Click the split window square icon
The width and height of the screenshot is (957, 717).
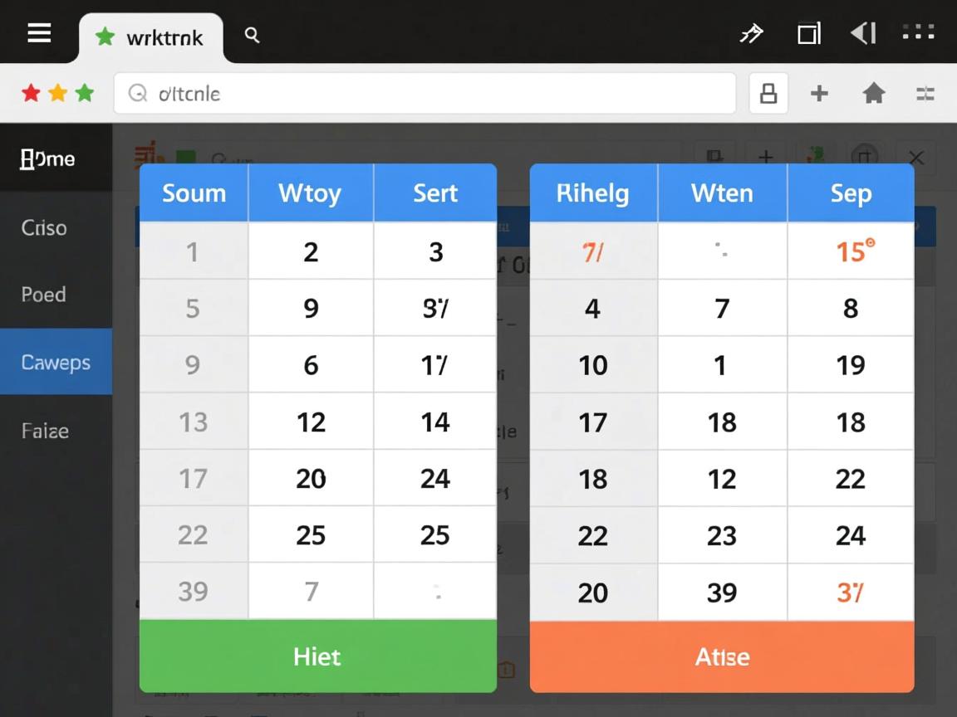808,33
